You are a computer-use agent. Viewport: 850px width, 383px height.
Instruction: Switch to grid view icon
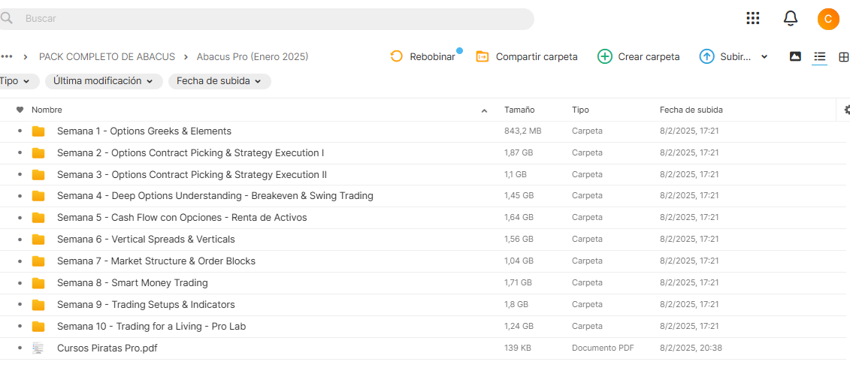click(843, 56)
